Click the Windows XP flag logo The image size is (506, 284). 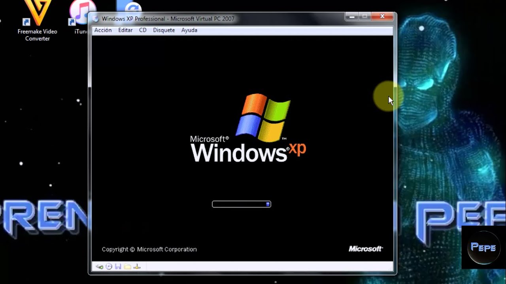[x=263, y=117]
